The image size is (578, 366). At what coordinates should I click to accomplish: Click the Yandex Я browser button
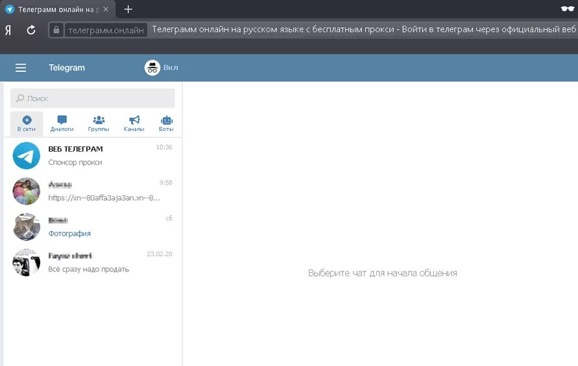tap(8, 30)
